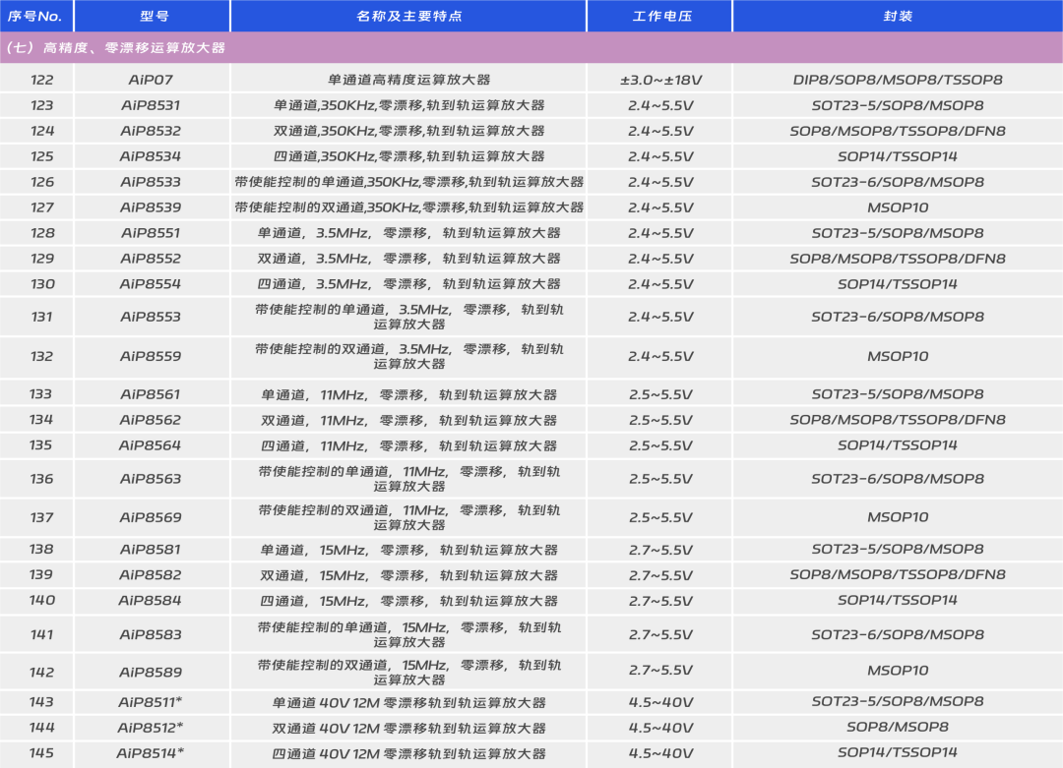Click description 单通道 40V 12M 零漂移轨到轨运算放大器

click(x=408, y=702)
